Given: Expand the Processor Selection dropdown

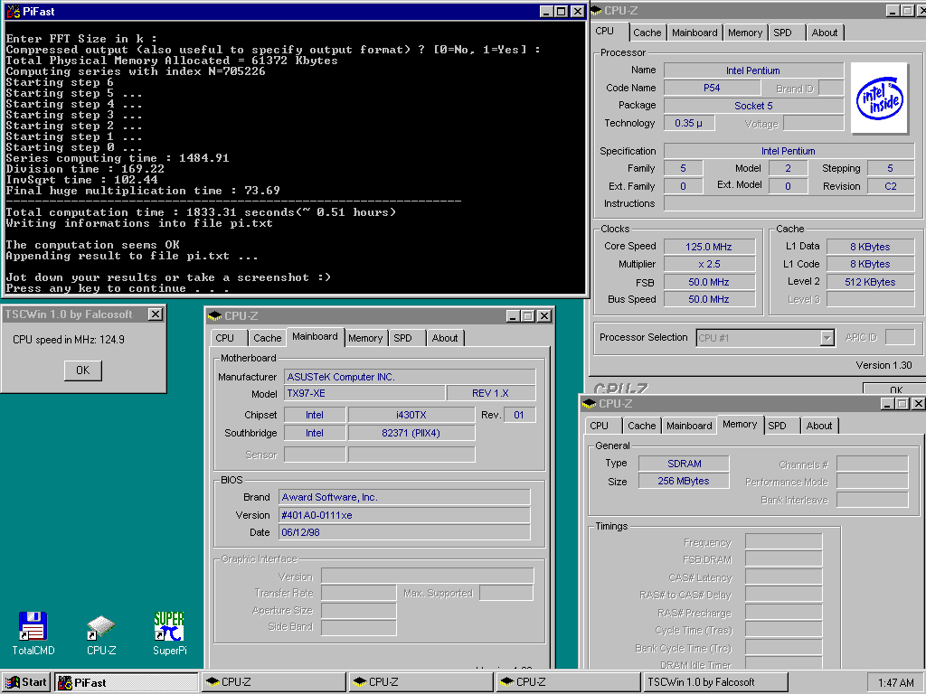Looking at the screenshot, I should click(x=827, y=338).
